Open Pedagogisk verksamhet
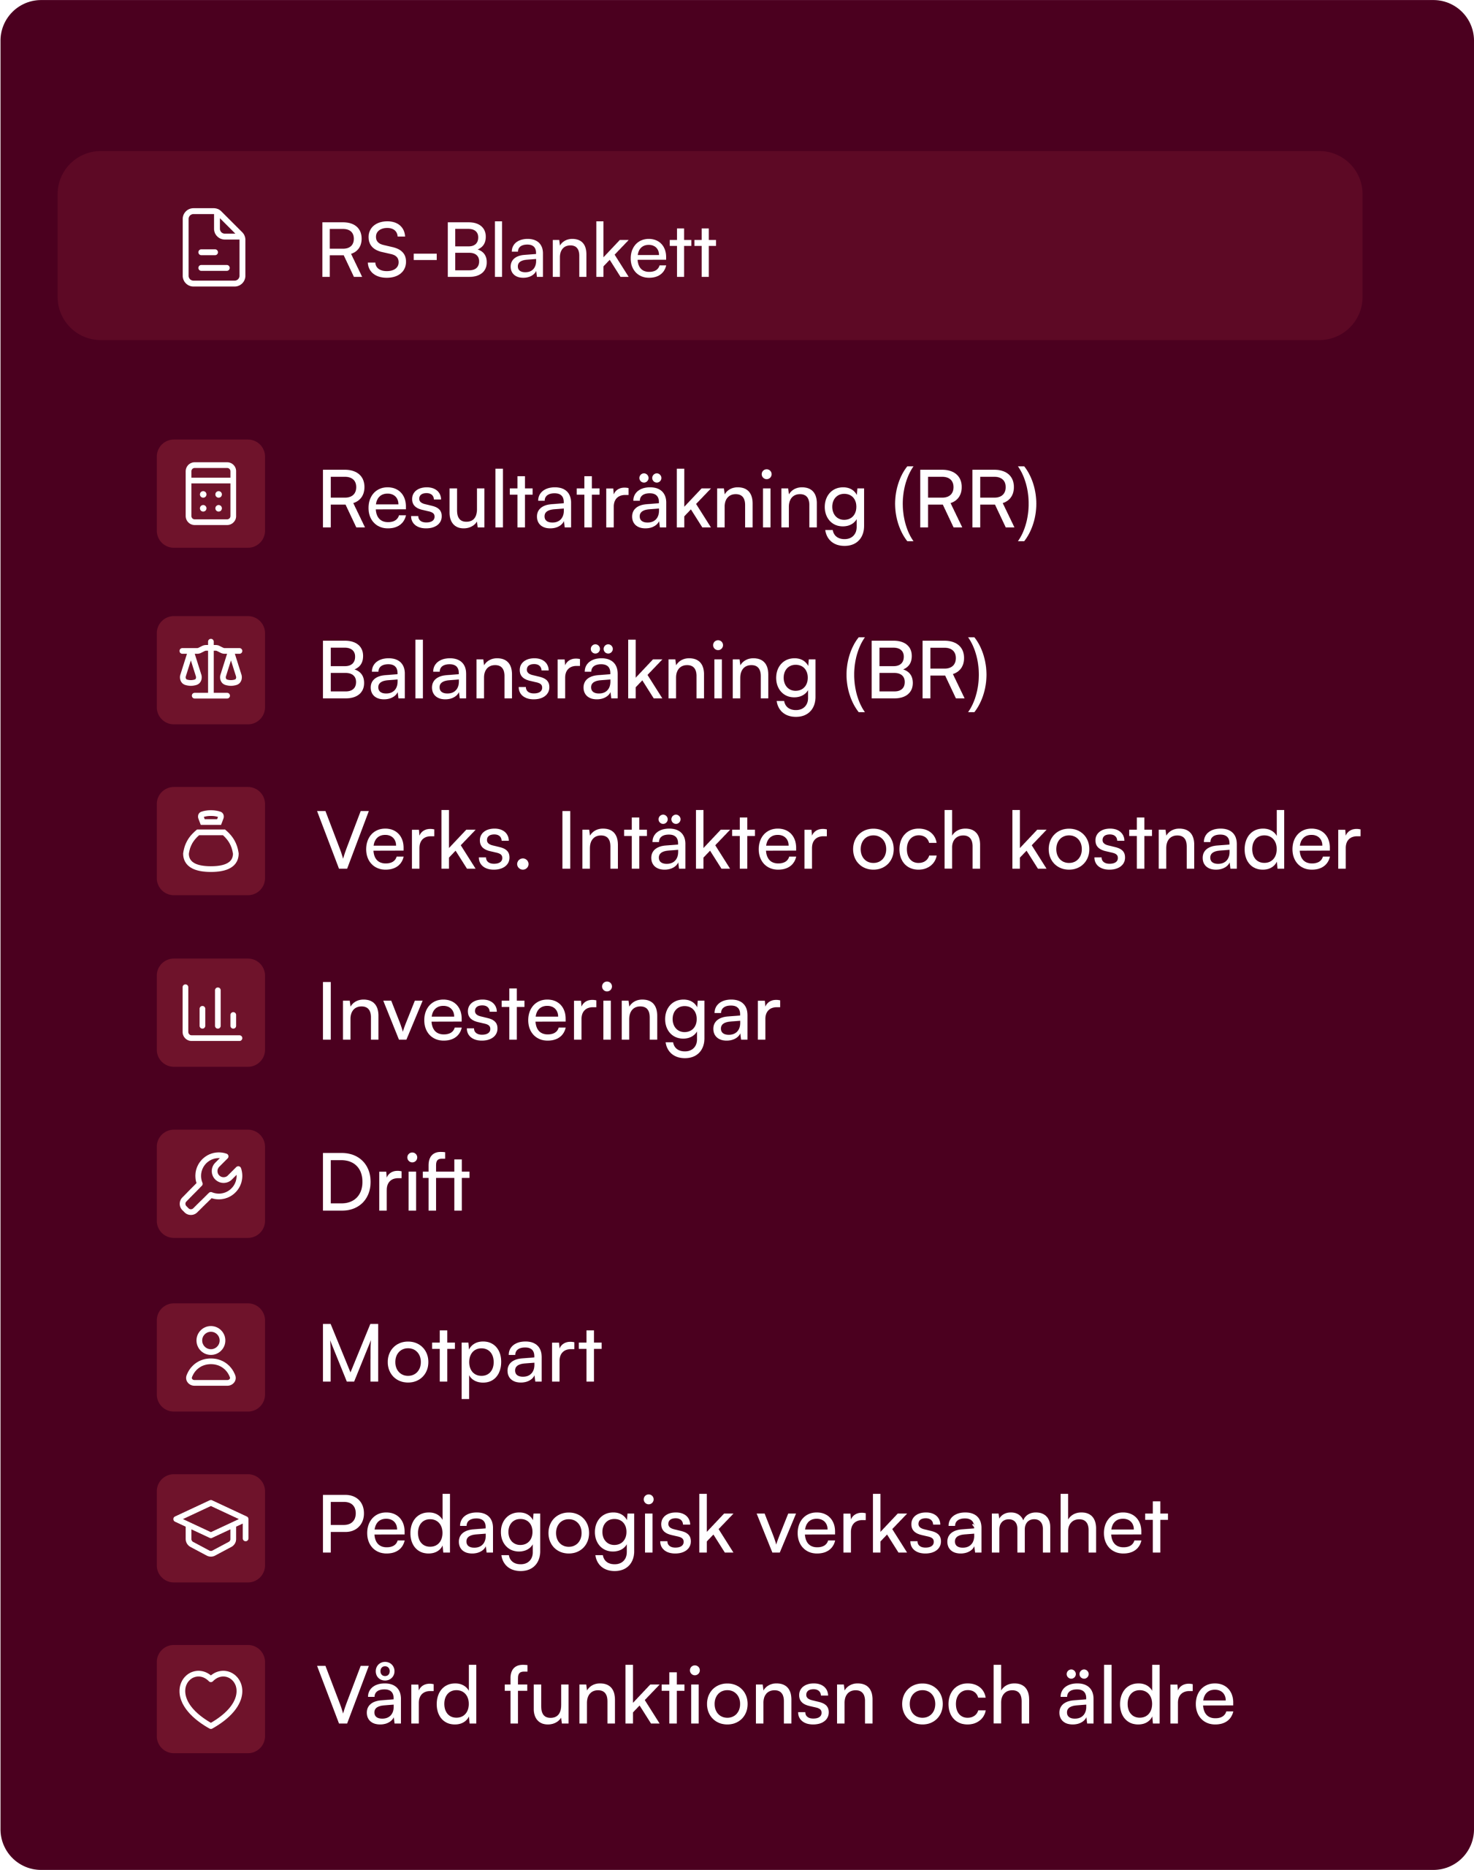1474x1870 pixels. tap(742, 1527)
